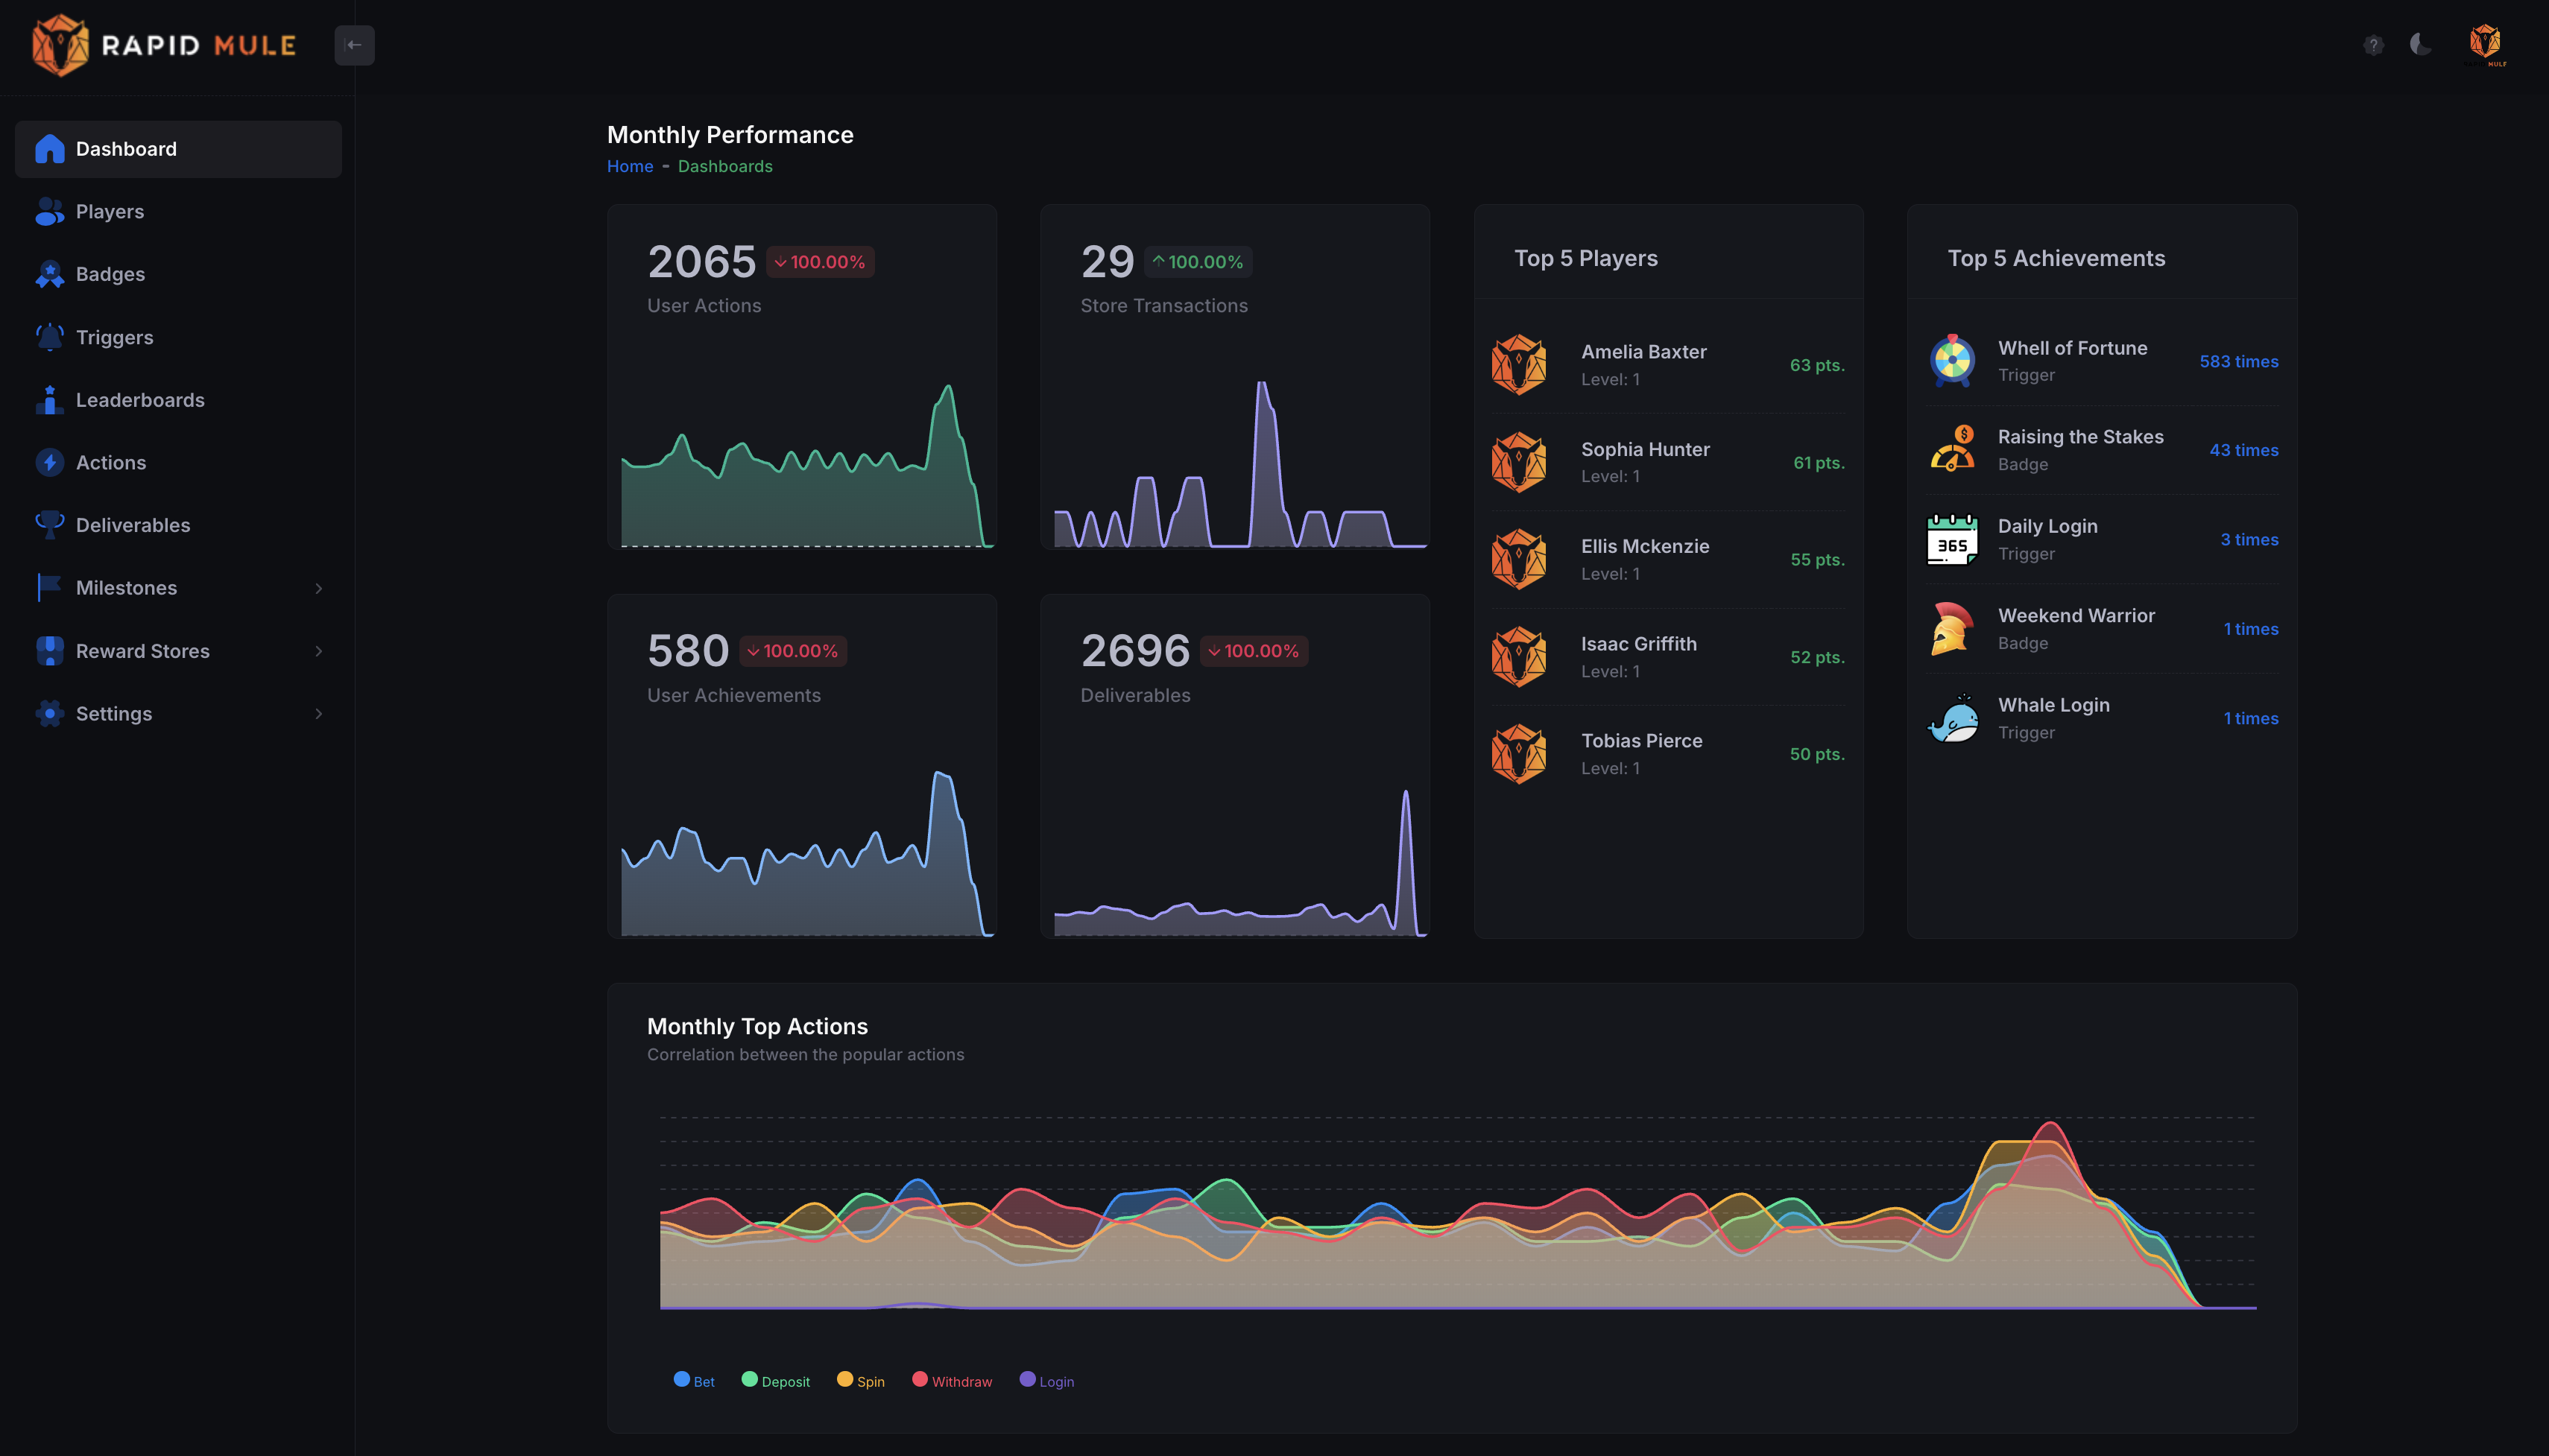Screen dimensions: 2549x1456
Task: Click the Dashboards breadcrumb link
Action: [725, 166]
